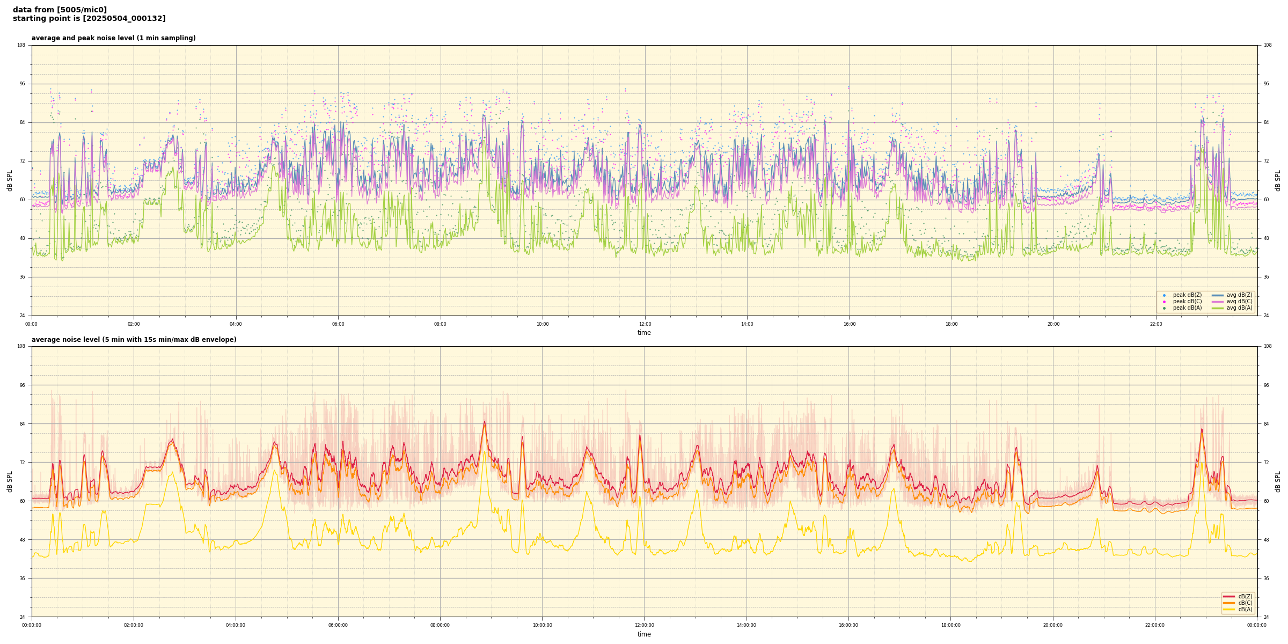Click the orange dB(C) legend entry in lower chart
The image size is (1288, 644).
click(x=1229, y=603)
